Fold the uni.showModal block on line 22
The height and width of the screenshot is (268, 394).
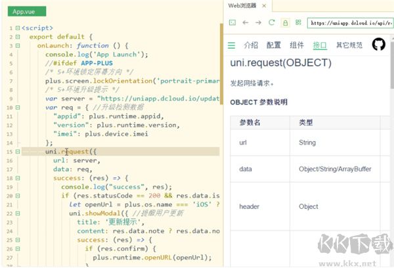coord(17,213)
